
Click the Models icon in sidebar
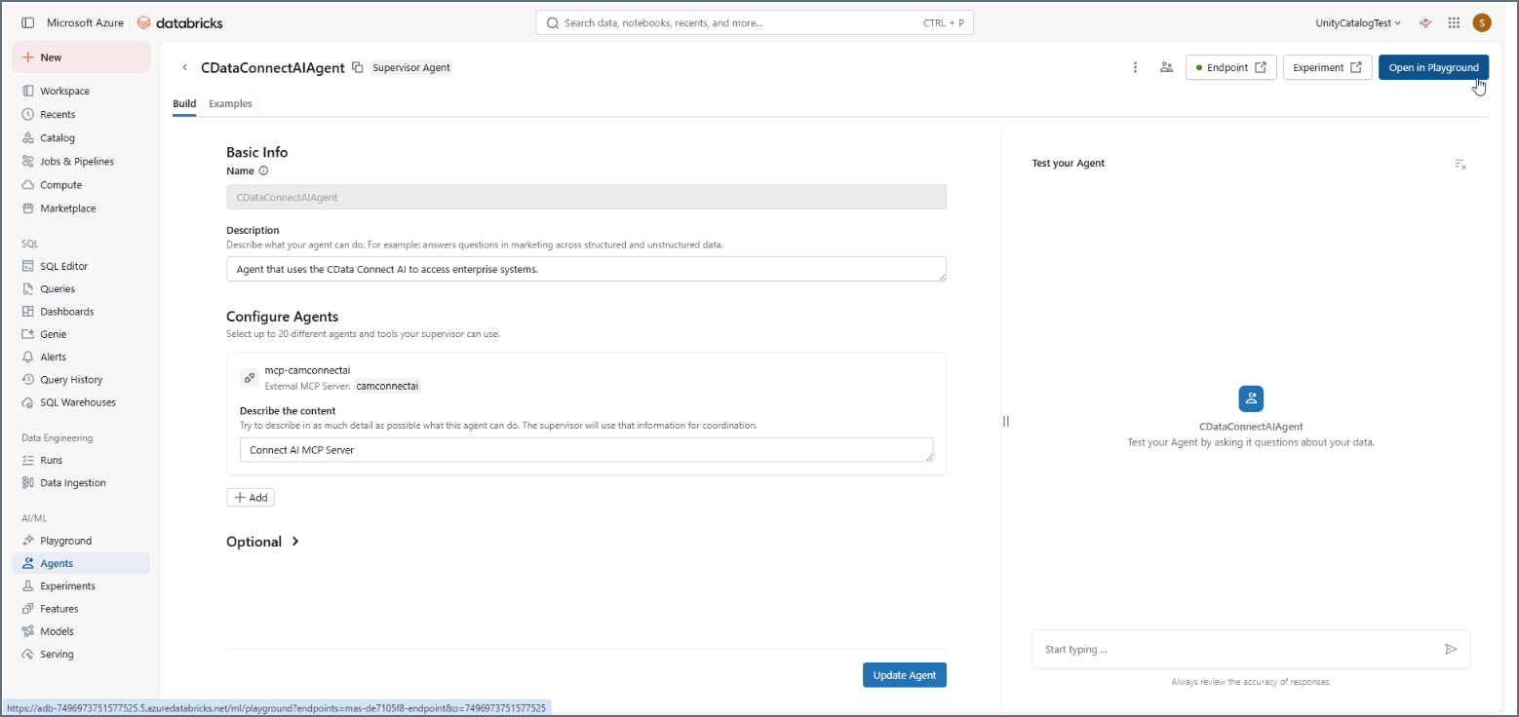click(28, 631)
